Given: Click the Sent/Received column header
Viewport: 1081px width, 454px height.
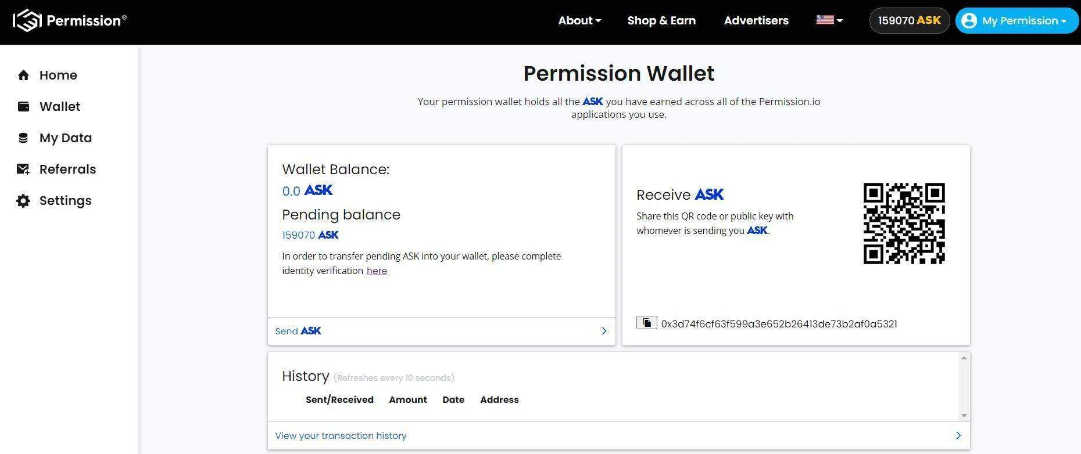Looking at the screenshot, I should 339,399.
